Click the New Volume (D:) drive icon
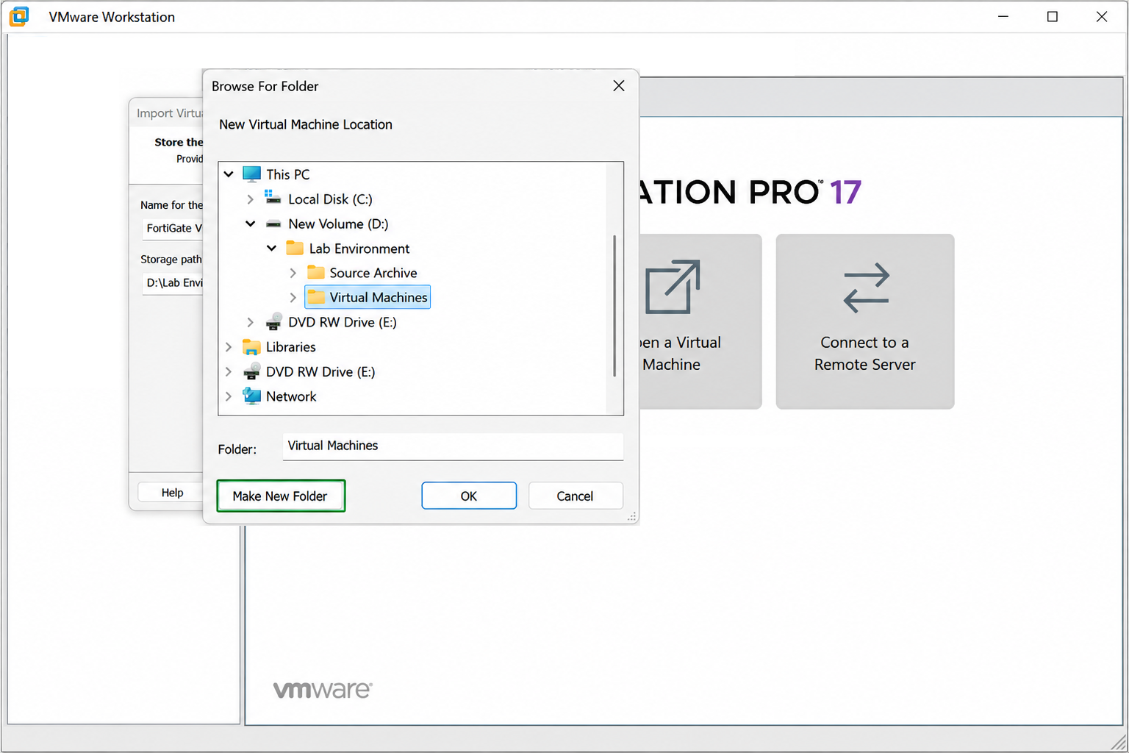 [273, 224]
